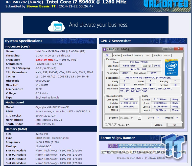Viewport: 192px width, 166px height.
Task: Click the Revision value M0
Action: 175,85
